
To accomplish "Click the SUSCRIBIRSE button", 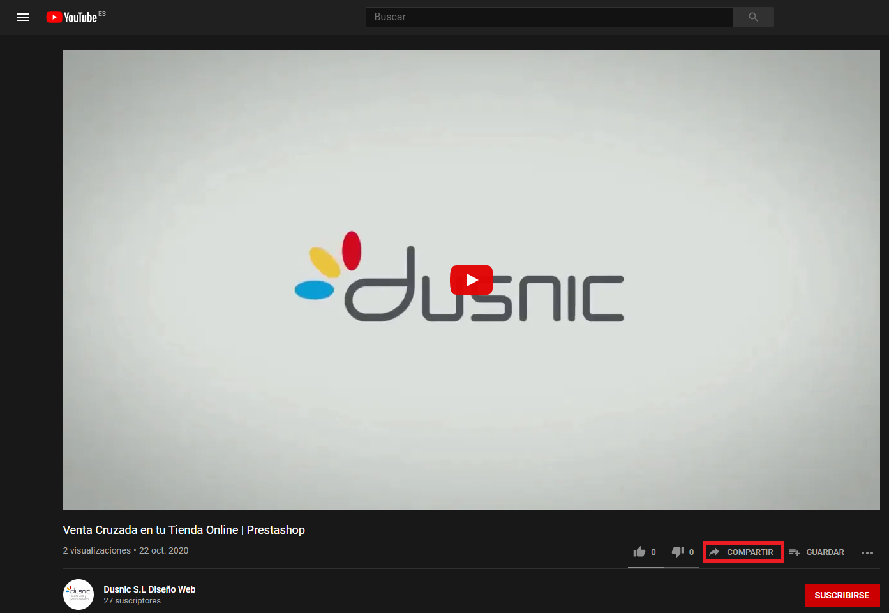I will coord(842,595).
